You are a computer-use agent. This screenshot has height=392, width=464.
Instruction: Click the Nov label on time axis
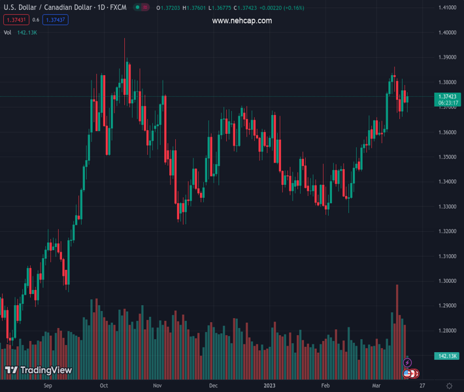(157, 386)
